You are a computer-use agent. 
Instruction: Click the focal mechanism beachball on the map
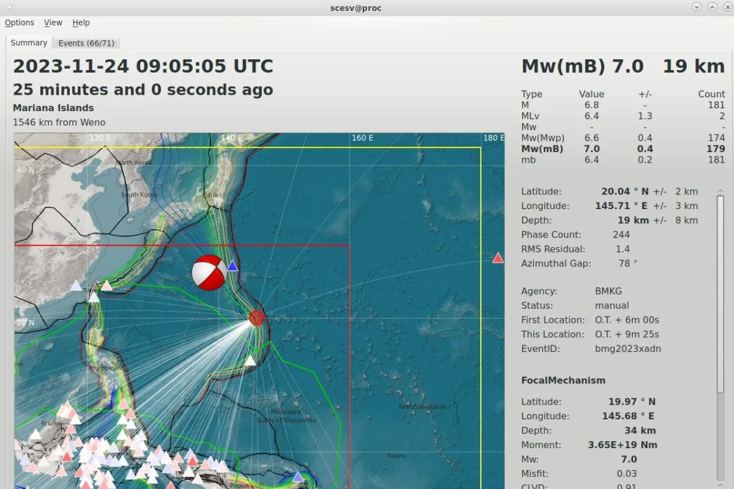click(210, 273)
